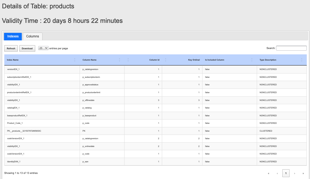Focus the Search input field
Image resolution: width=310 pixels, height=179 pixels.
point(291,48)
